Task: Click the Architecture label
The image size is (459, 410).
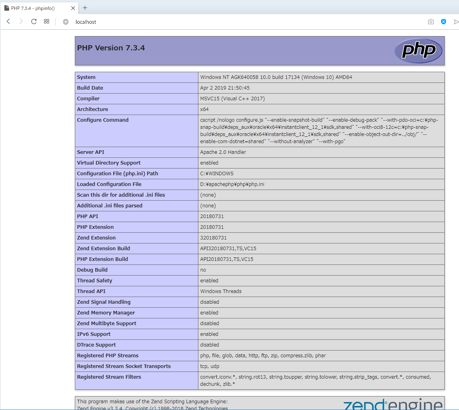Action: click(93, 109)
